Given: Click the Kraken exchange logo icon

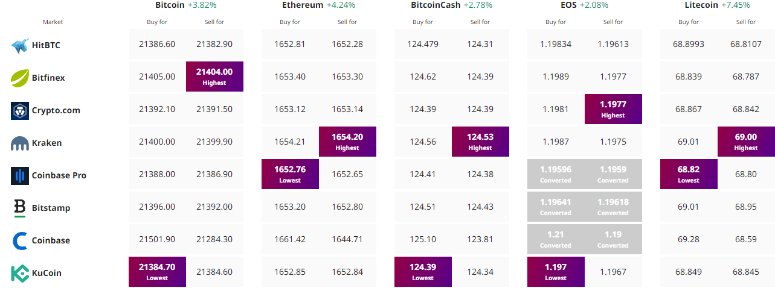Looking at the screenshot, I should (x=20, y=143).
